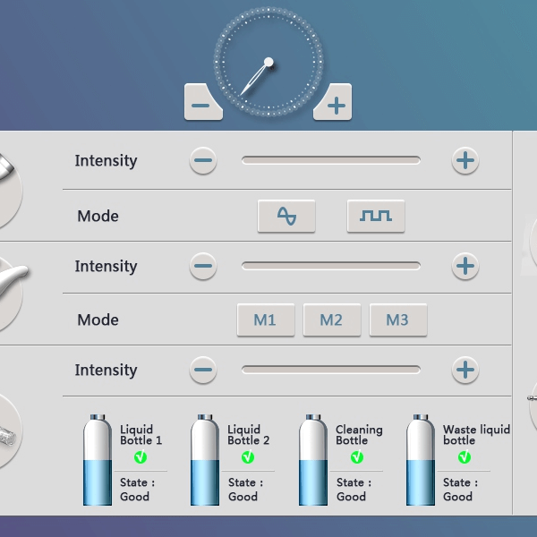The height and width of the screenshot is (537, 537).
Task: Increase the second Intensity with plus
Action: [465, 266]
